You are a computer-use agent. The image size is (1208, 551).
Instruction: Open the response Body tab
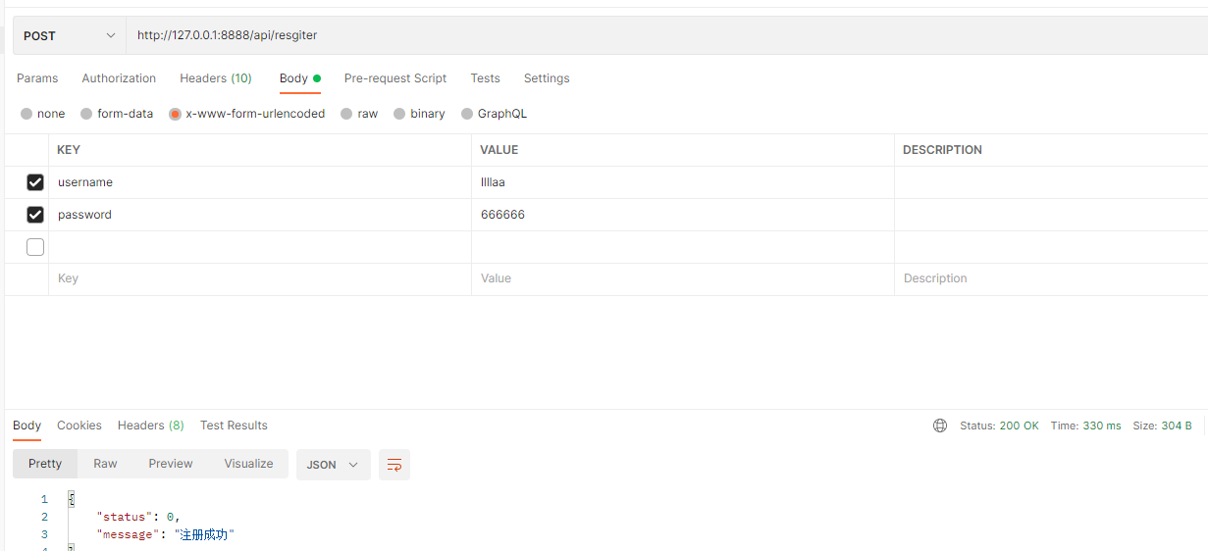[26, 426]
